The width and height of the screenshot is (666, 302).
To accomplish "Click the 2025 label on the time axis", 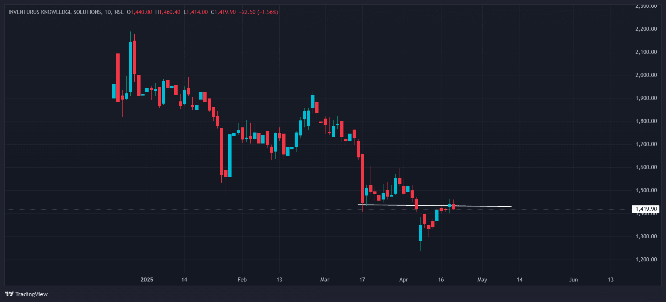I will (147, 280).
